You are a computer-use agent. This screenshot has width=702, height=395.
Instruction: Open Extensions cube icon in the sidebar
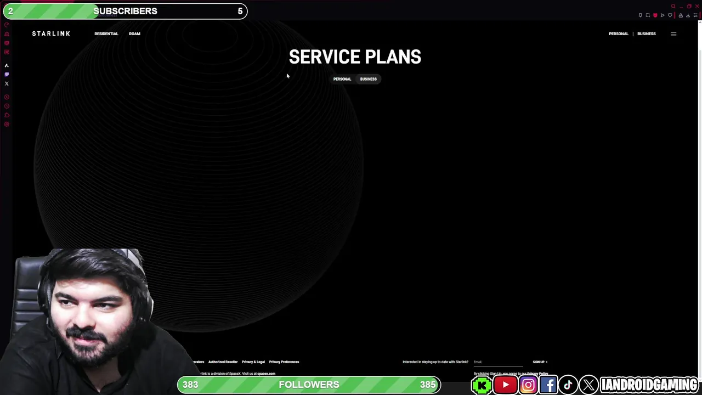click(7, 115)
